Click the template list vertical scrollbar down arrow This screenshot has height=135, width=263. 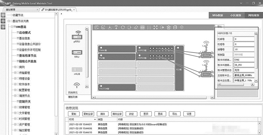[87, 87]
